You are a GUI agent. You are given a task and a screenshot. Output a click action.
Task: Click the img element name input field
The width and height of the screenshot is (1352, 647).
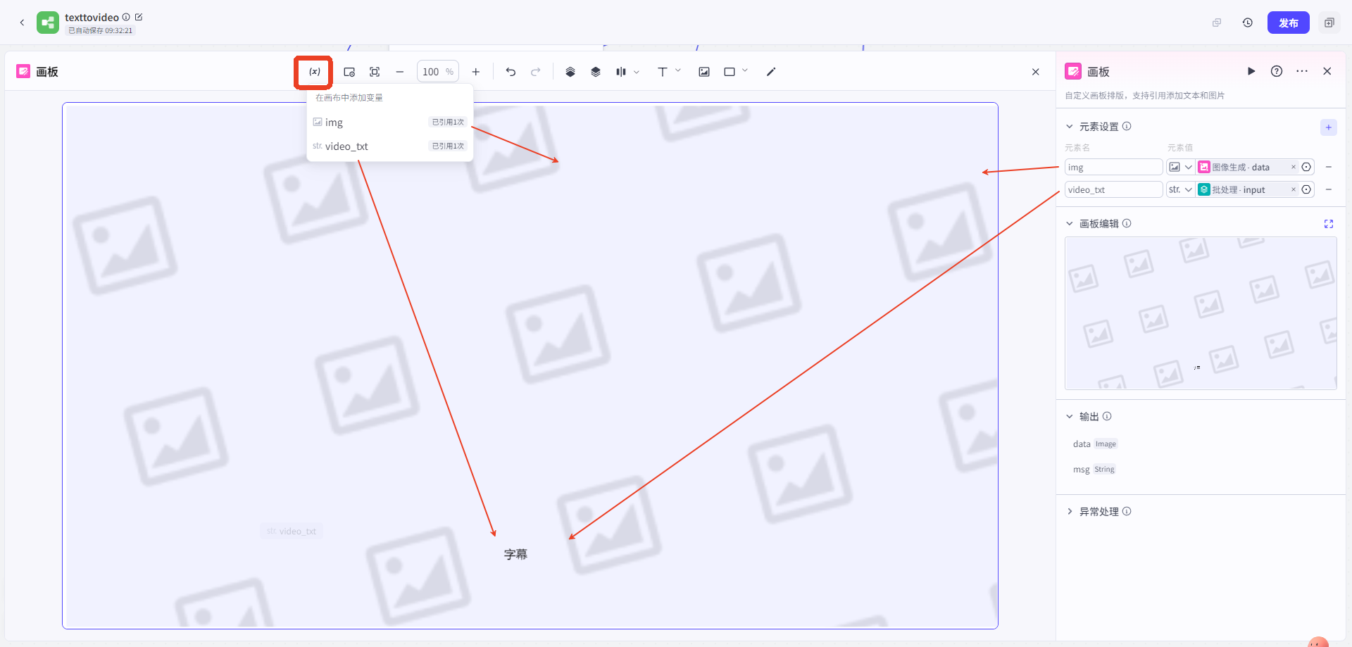[1113, 167]
